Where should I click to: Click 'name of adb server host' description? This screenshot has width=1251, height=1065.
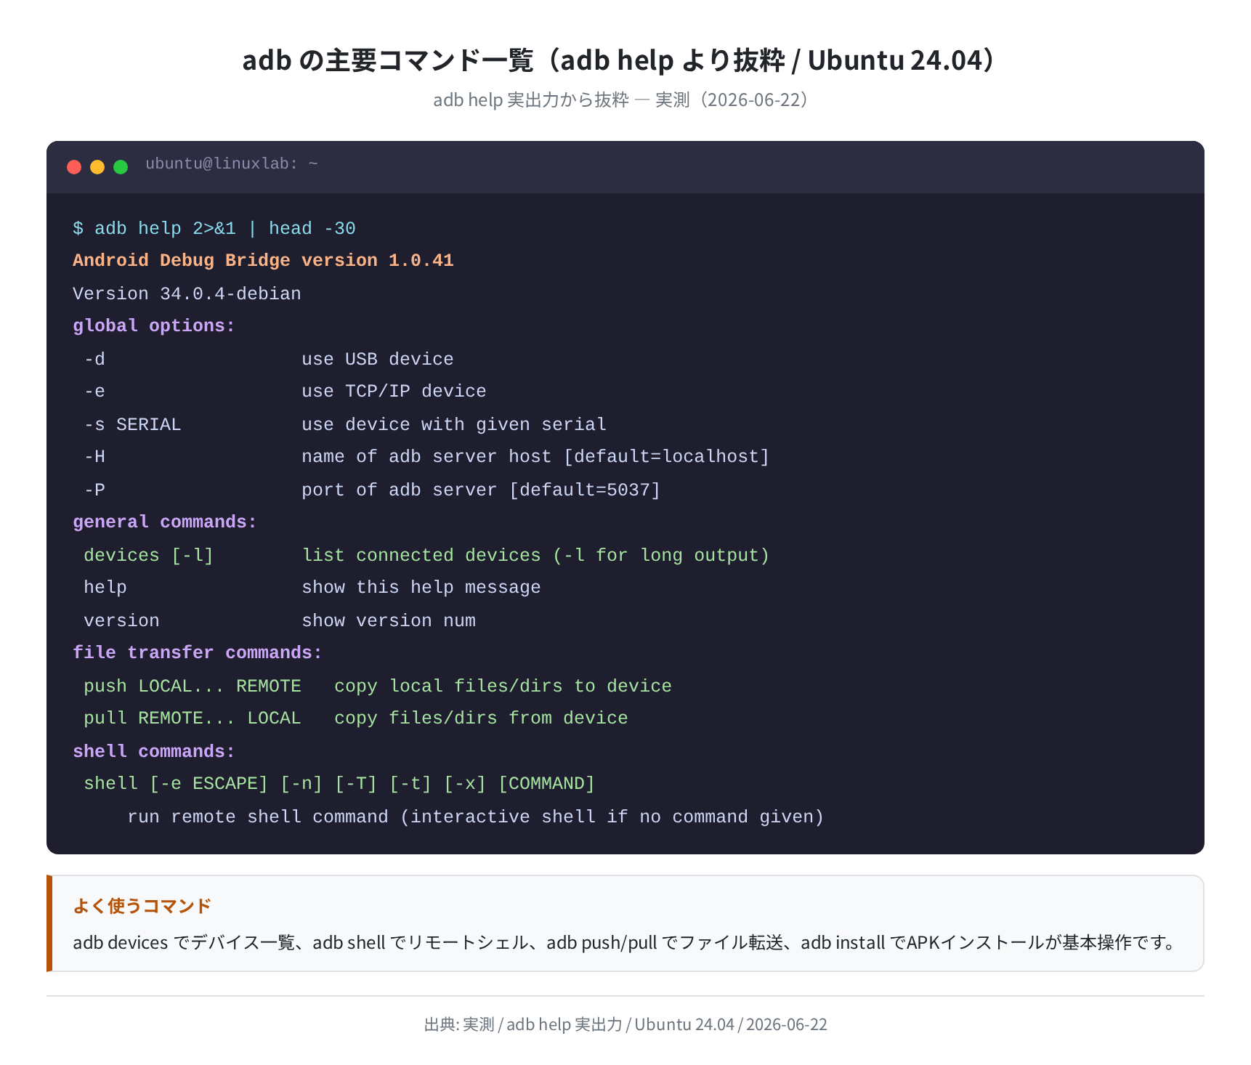coord(535,457)
